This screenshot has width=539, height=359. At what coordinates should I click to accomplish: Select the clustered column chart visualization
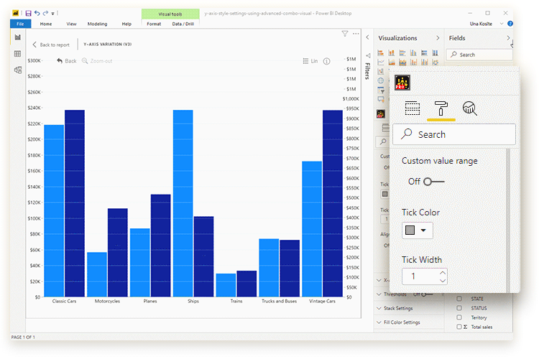click(x=413, y=53)
